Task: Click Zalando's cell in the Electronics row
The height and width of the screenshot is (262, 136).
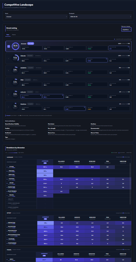Action: pos(61,192)
